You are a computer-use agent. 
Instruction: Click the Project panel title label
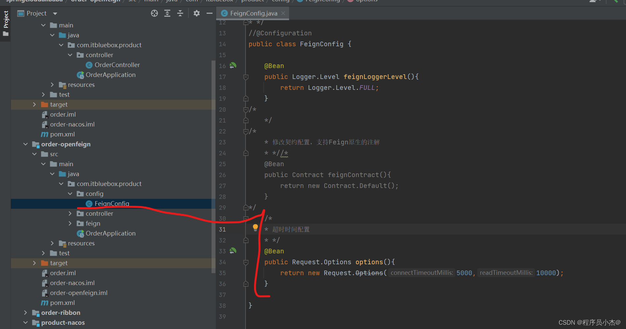(x=37, y=13)
